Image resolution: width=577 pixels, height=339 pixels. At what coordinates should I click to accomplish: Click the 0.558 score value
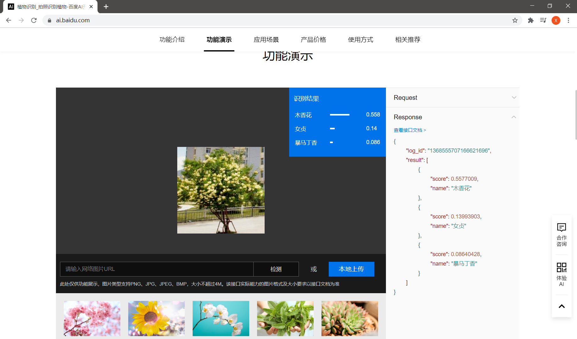[x=373, y=115]
